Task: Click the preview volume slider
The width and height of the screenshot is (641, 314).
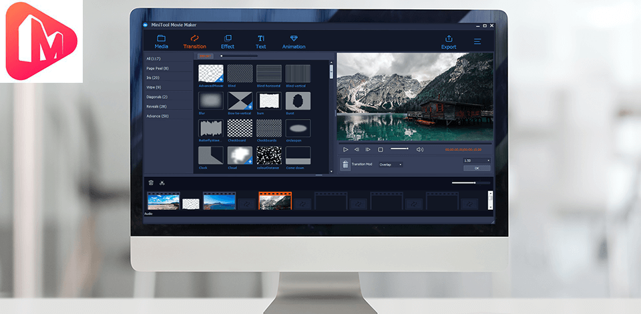Action: [x=399, y=148]
